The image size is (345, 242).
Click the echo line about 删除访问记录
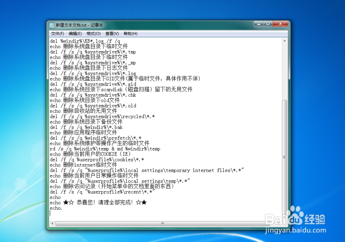(112, 186)
